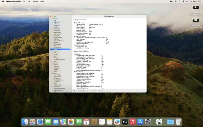Select Apple Pay in Hardware list

(x=57, y=22)
